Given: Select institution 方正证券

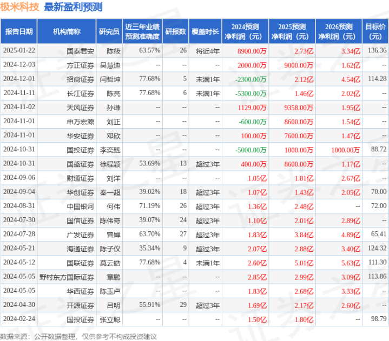Looking at the screenshot, I should [x=80, y=65].
